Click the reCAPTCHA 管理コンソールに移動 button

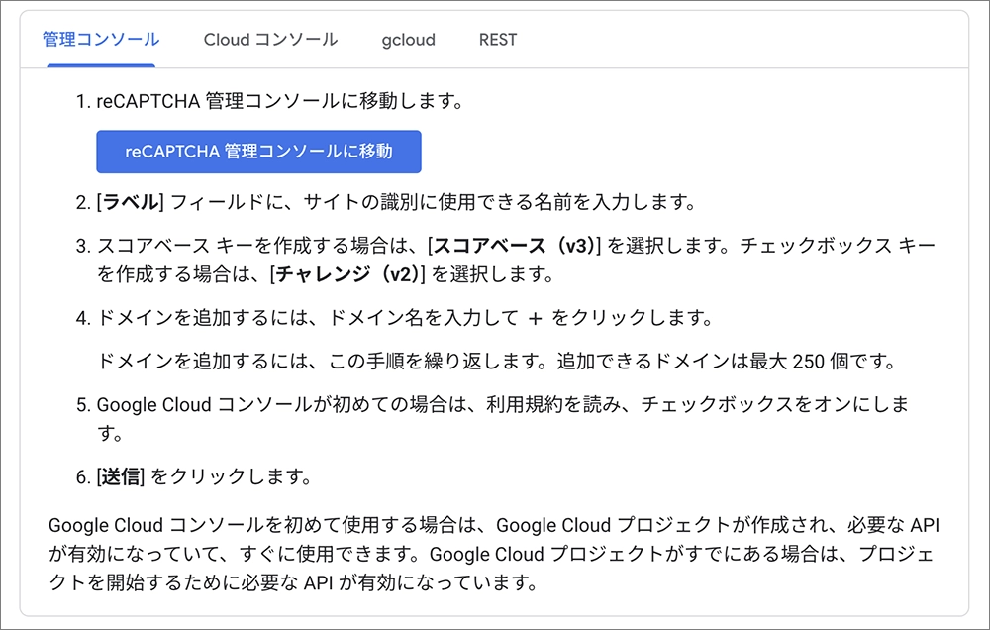258,152
